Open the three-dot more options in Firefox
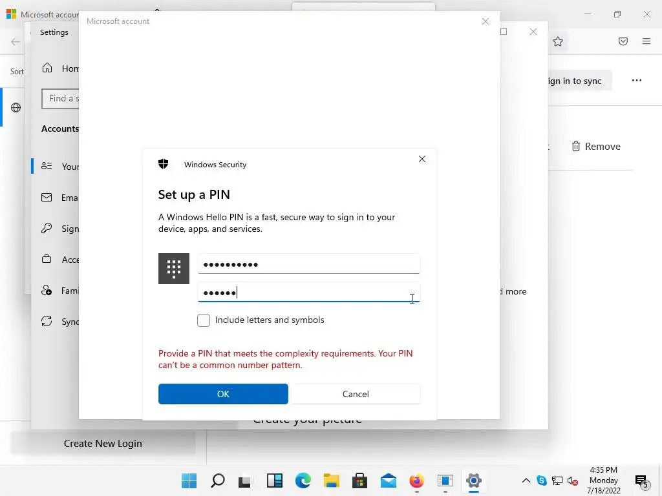Image resolution: width=662 pixels, height=496 pixels. click(x=636, y=80)
